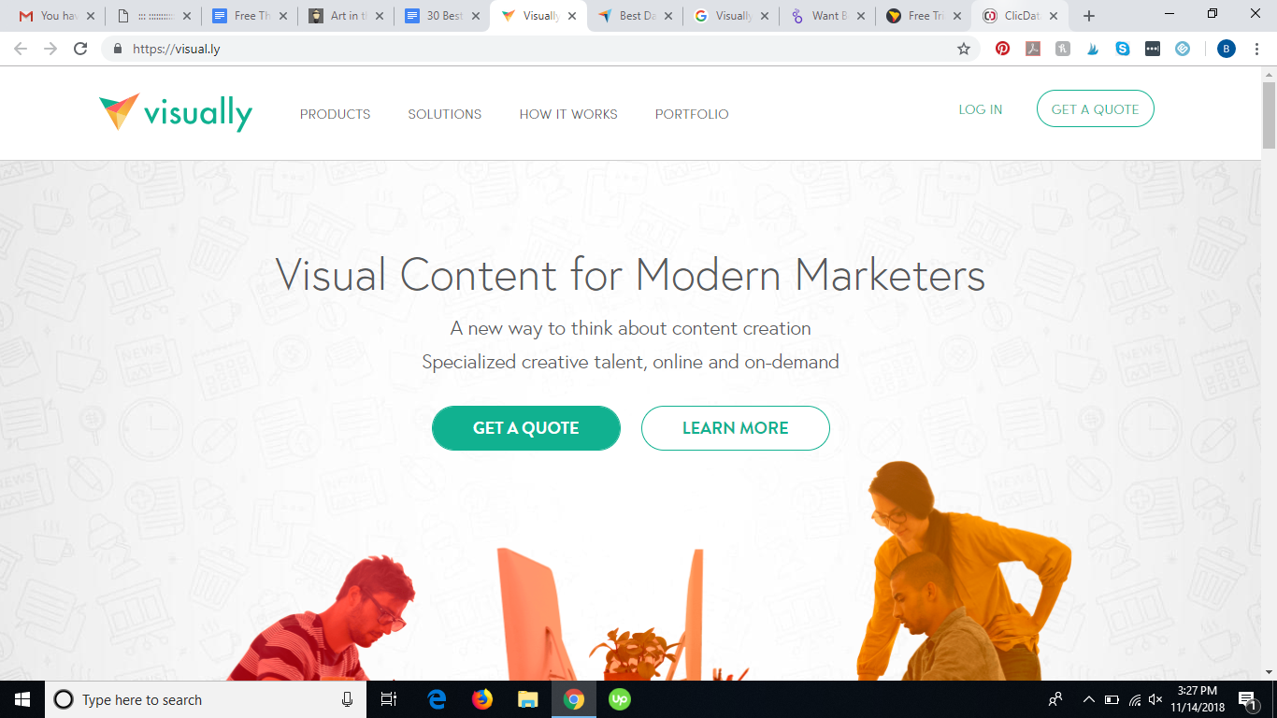Click the green filled GET A QUOTE button
This screenshot has width=1277, height=718.
click(x=526, y=428)
